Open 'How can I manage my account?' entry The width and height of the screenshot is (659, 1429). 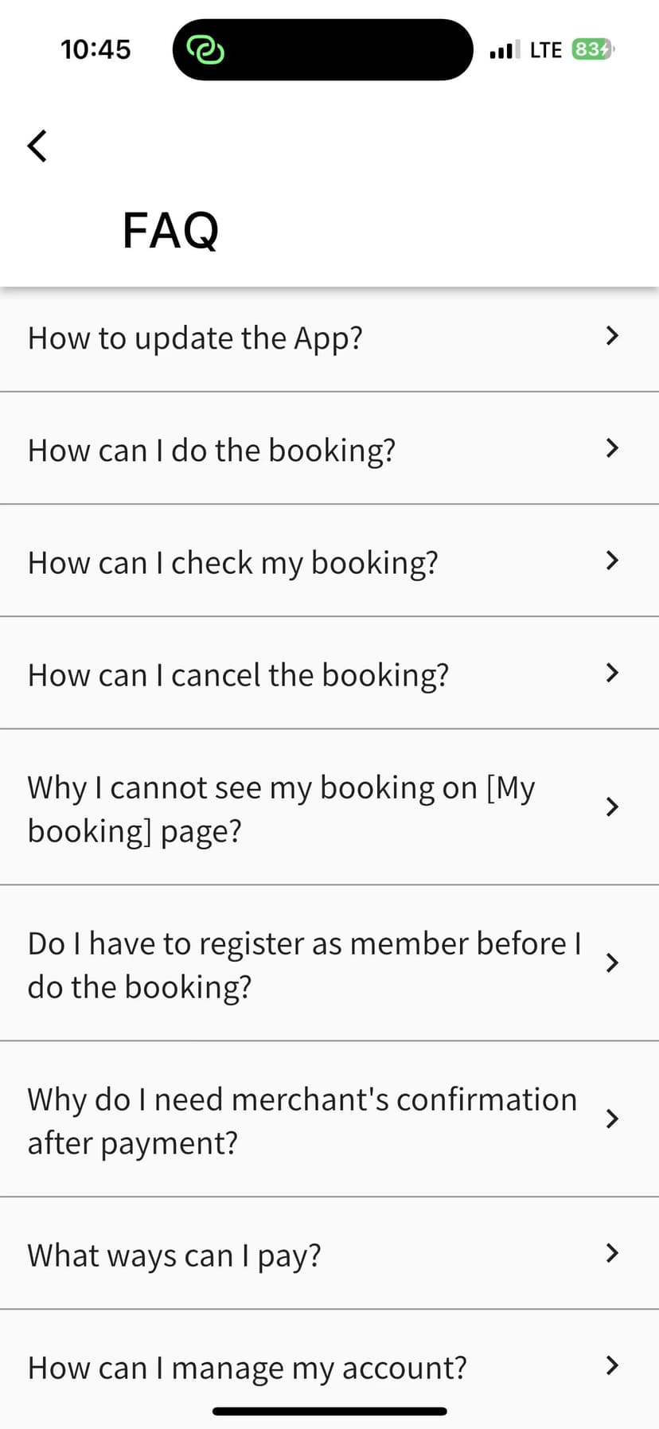pos(247,1368)
